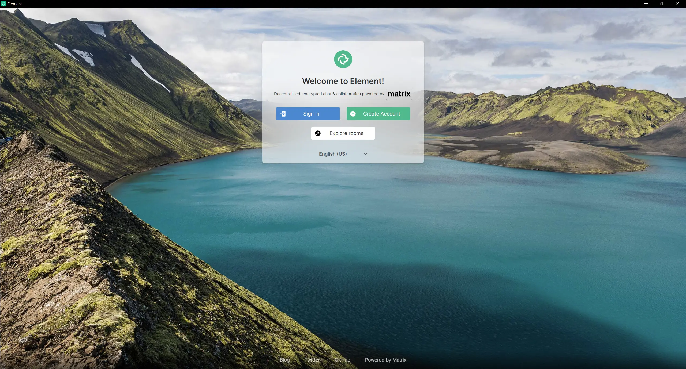686x369 pixels.
Task: Click the Element logo above the welcome heading
Action: [343, 59]
